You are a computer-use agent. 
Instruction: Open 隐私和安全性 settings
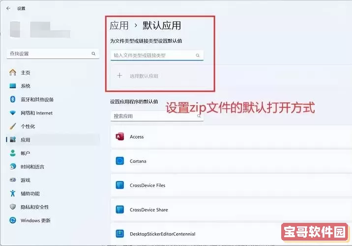coord(53,207)
